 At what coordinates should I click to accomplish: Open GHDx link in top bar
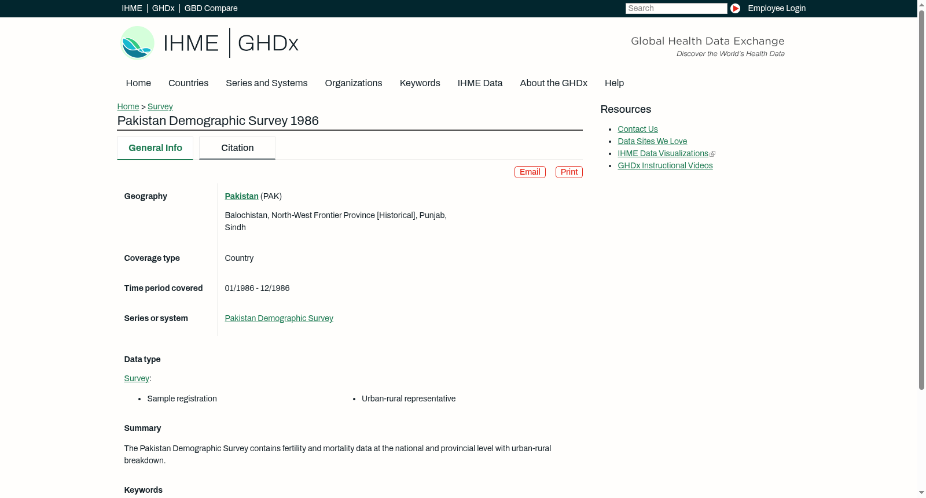point(163,8)
